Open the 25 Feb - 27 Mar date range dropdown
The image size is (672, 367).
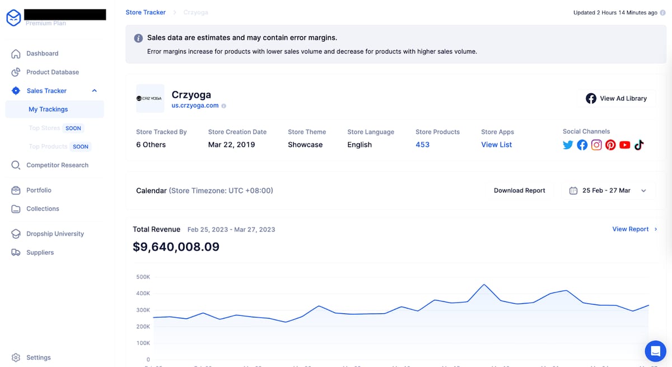608,191
